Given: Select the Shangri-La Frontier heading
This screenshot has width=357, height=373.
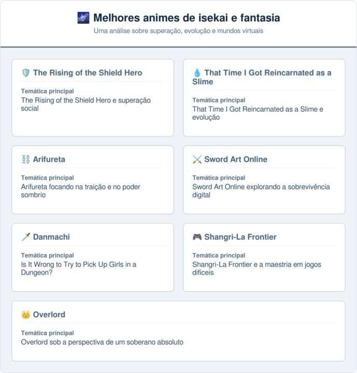Looking at the screenshot, I should coord(240,237).
